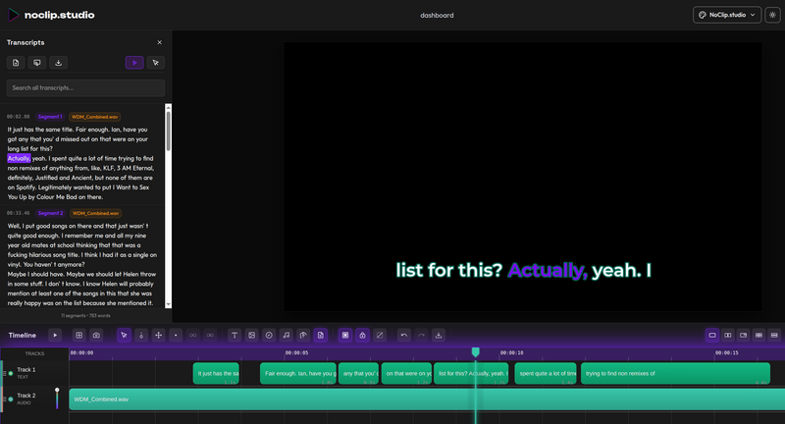The height and width of the screenshot is (424, 785).
Task: Play the timeline with the play button
Action: coord(55,336)
